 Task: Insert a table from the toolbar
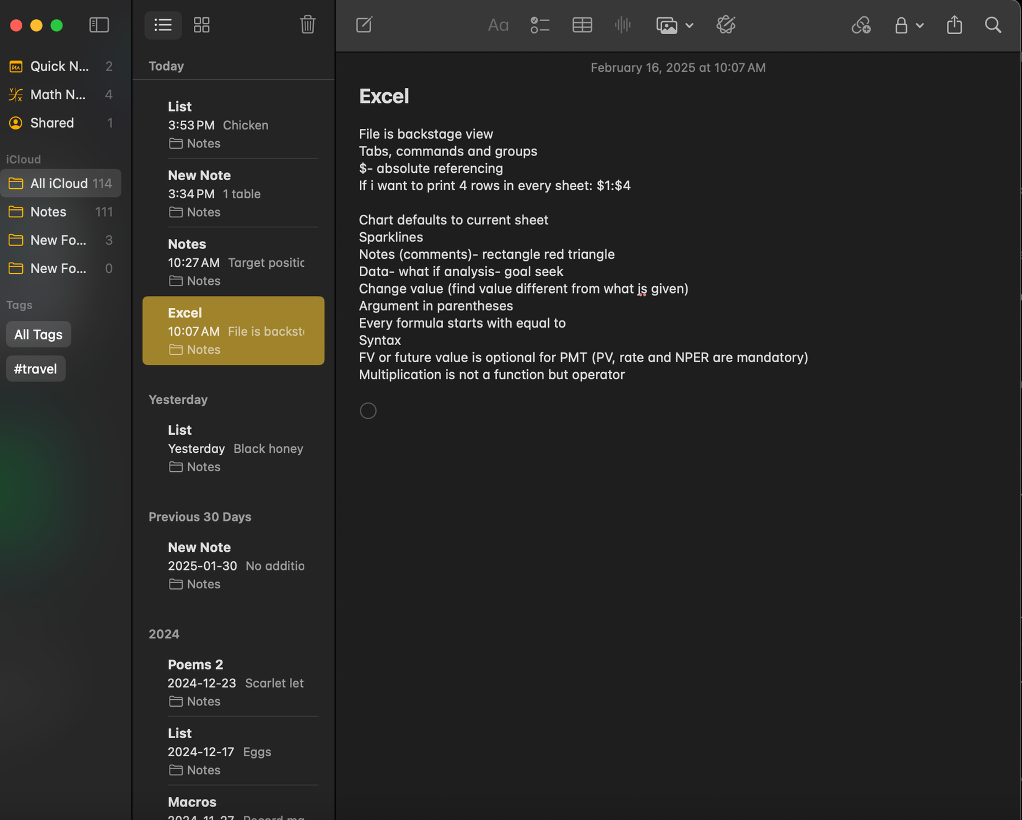pyautogui.click(x=582, y=25)
